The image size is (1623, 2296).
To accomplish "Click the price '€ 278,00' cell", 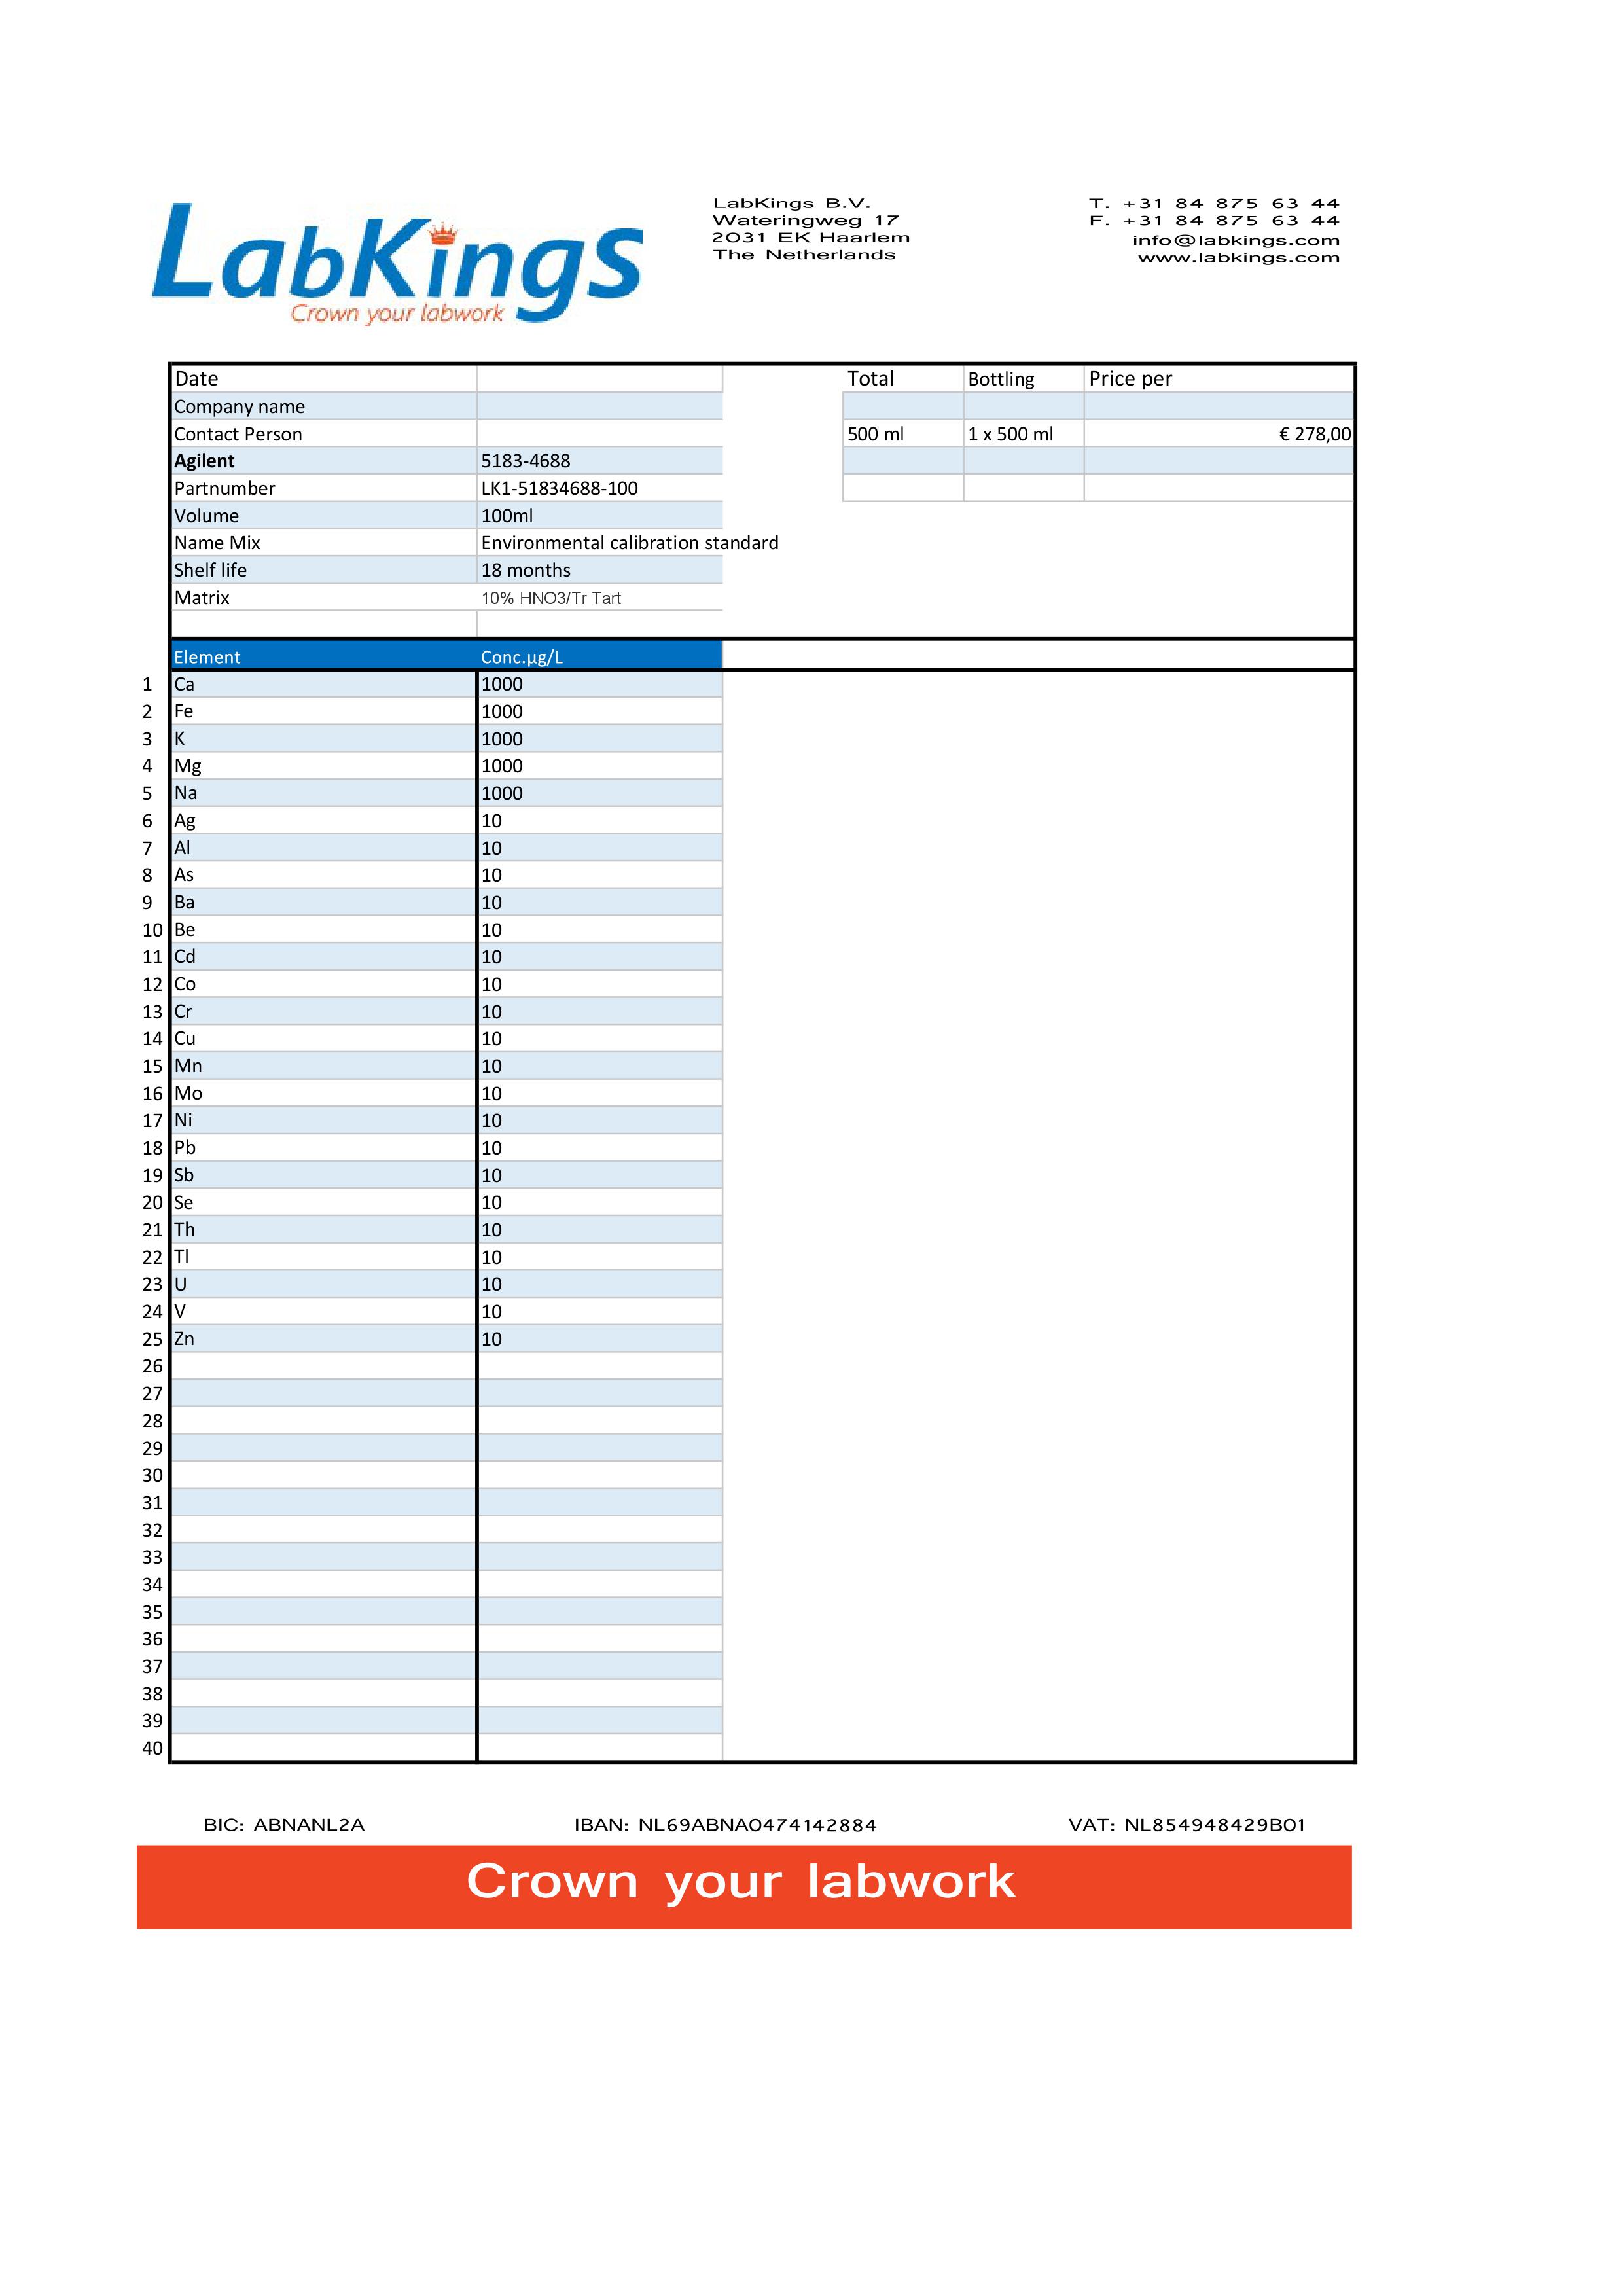I will pos(1218,434).
